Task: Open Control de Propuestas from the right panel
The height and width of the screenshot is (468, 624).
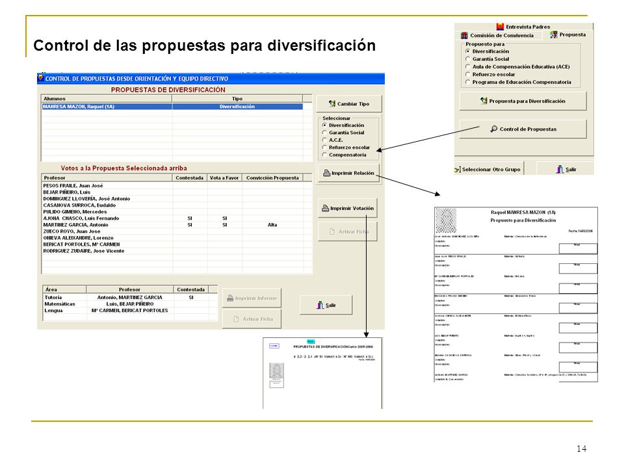Action: pos(523,129)
